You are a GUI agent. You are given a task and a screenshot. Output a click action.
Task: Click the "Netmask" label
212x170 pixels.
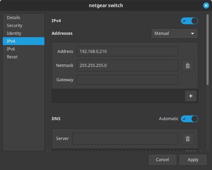pyautogui.click(x=65, y=66)
